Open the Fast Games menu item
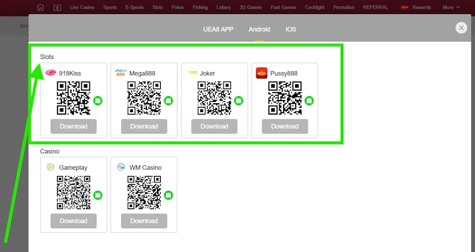This screenshot has width=475, height=252. click(x=284, y=7)
